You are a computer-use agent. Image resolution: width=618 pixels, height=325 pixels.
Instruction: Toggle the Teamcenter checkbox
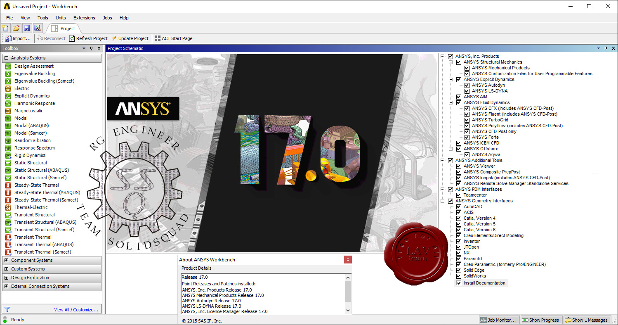[459, 195]
